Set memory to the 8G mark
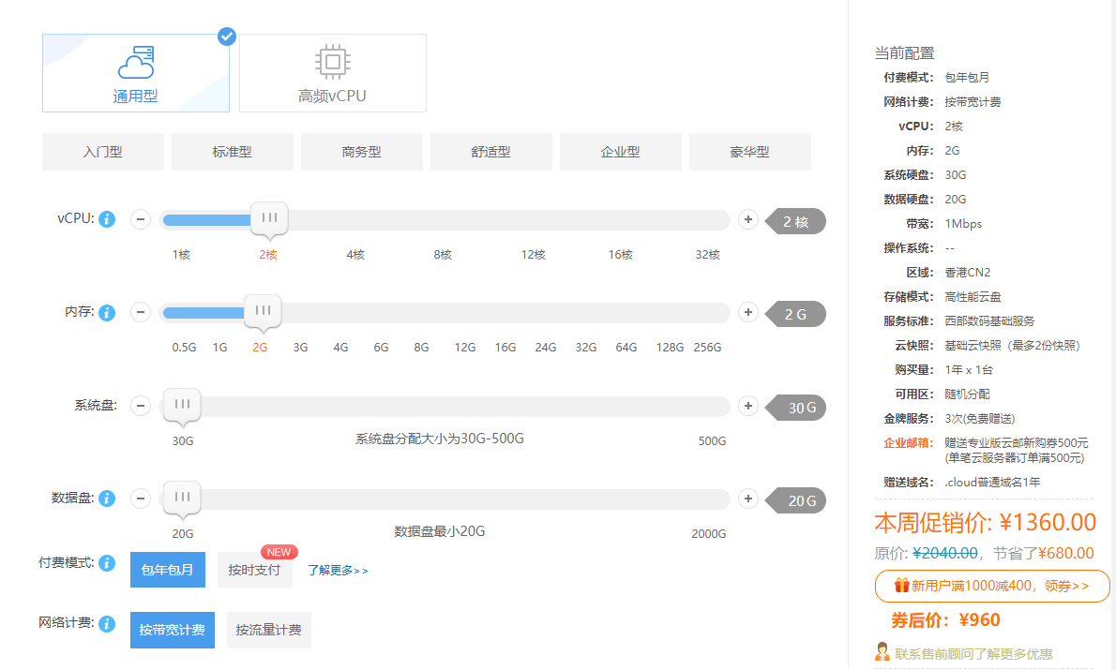This screenshot has width=1116, height=670. coord(421,347)
